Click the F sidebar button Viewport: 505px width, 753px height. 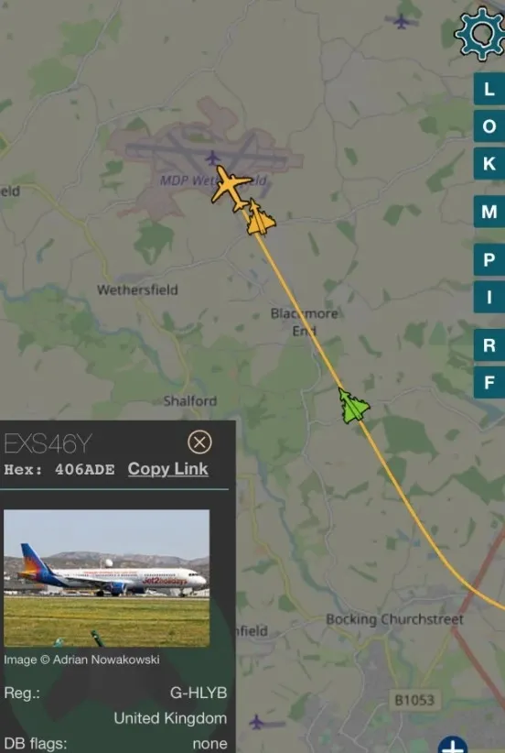(x=489, y=382)
